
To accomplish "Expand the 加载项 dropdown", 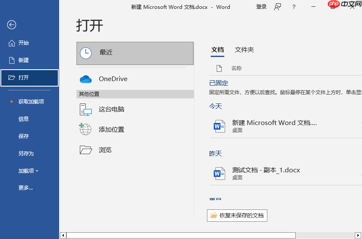I will point(30,171).
